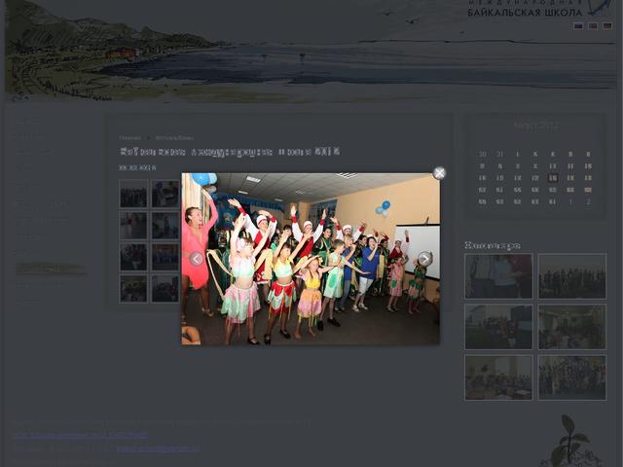Click the plant sprout illustration in footer
Image resolution: width=623 pixels, height=467 pixels.
click(568, 441)
